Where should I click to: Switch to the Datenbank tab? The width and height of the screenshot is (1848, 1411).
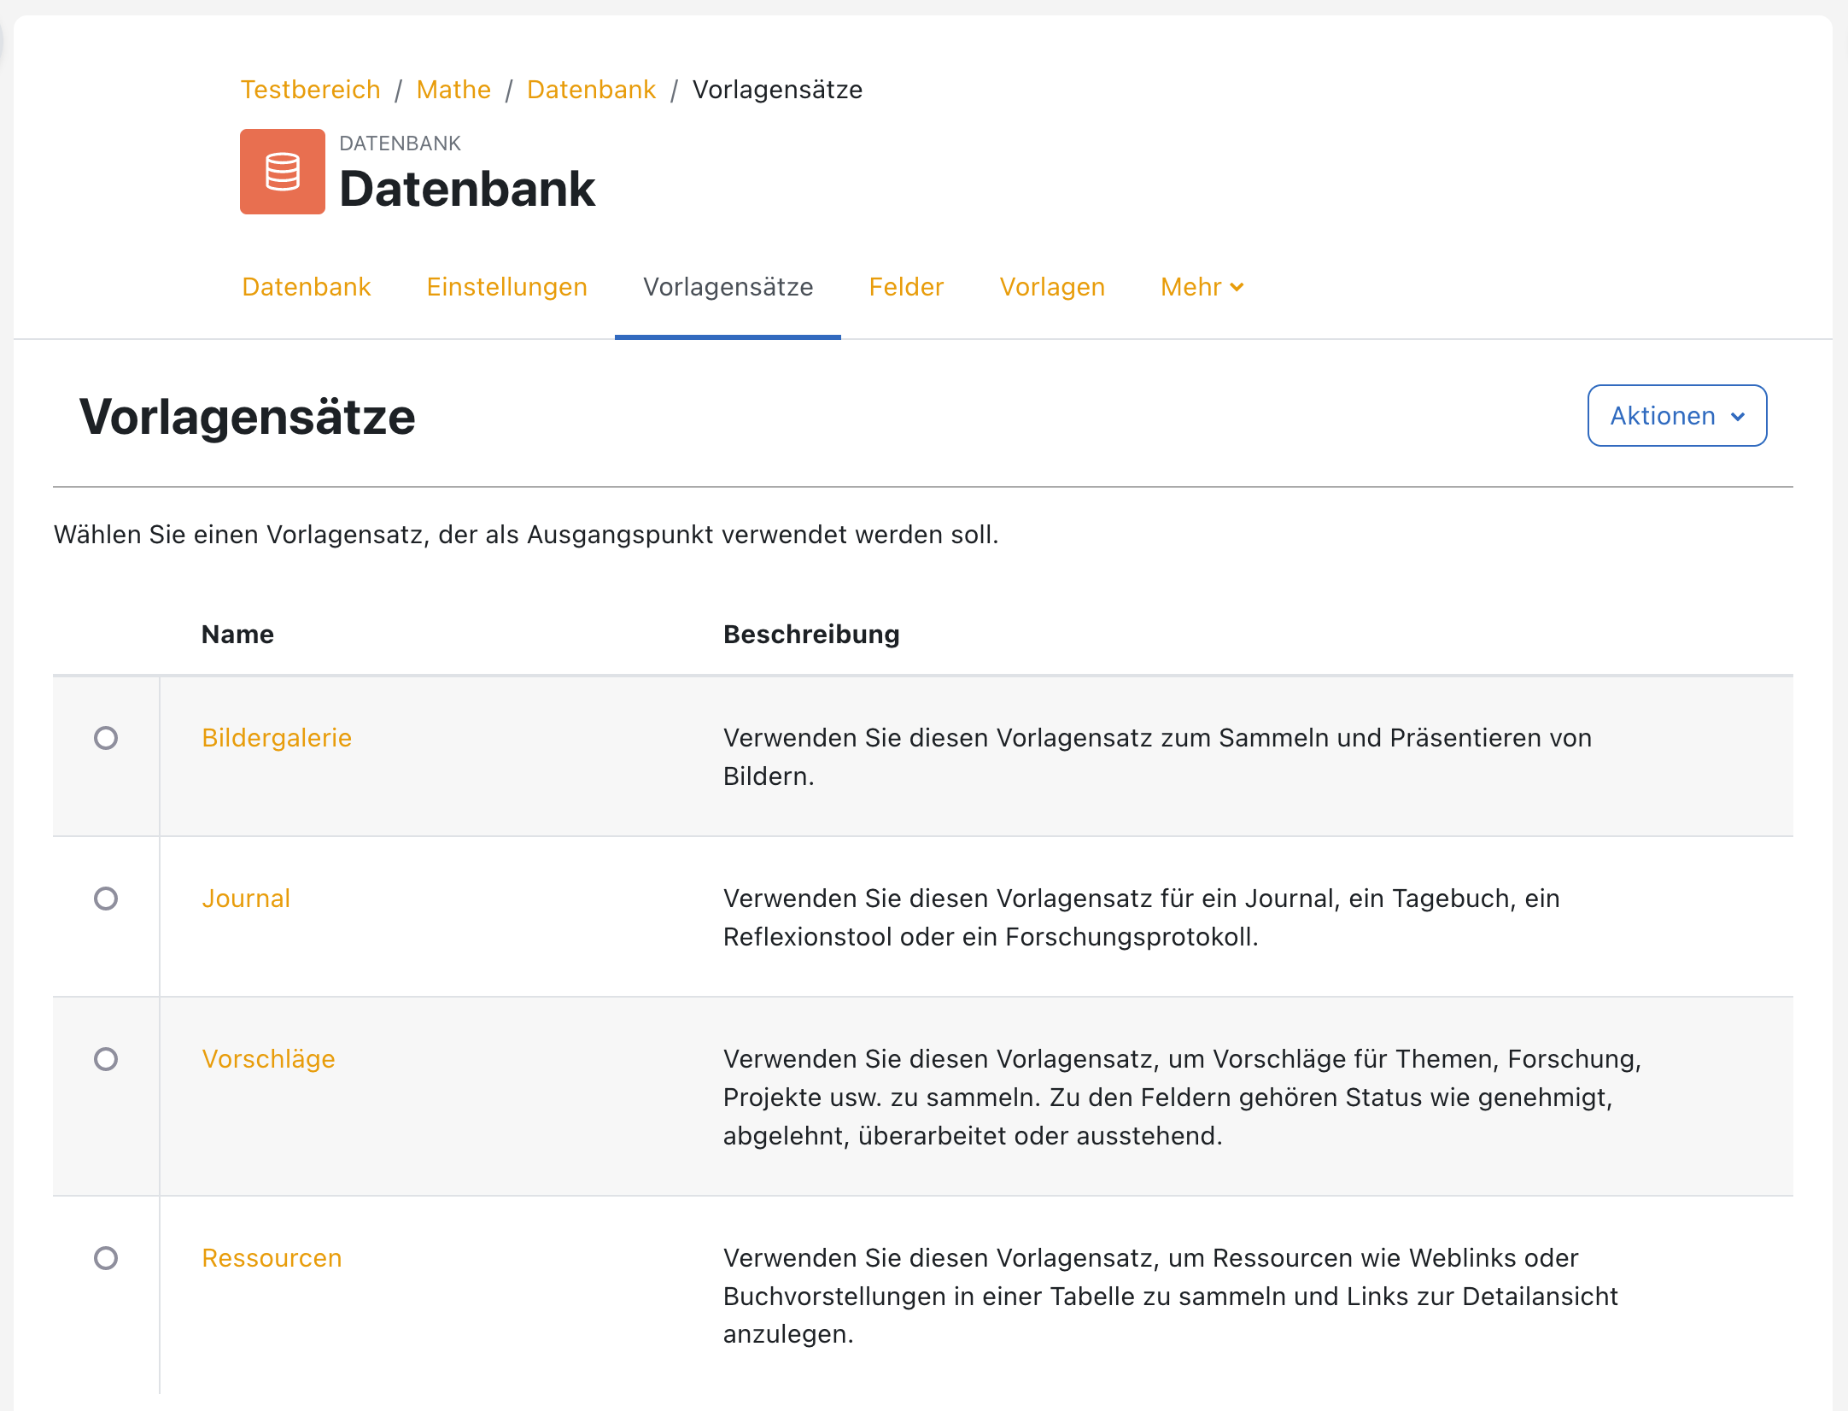click(x=306, y=287)
